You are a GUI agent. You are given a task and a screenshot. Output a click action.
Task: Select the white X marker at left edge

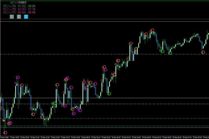3,120
